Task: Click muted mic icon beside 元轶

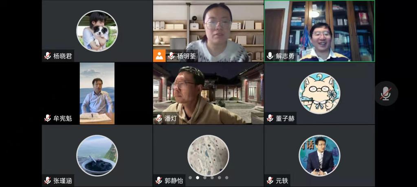Action: (270, 180)
